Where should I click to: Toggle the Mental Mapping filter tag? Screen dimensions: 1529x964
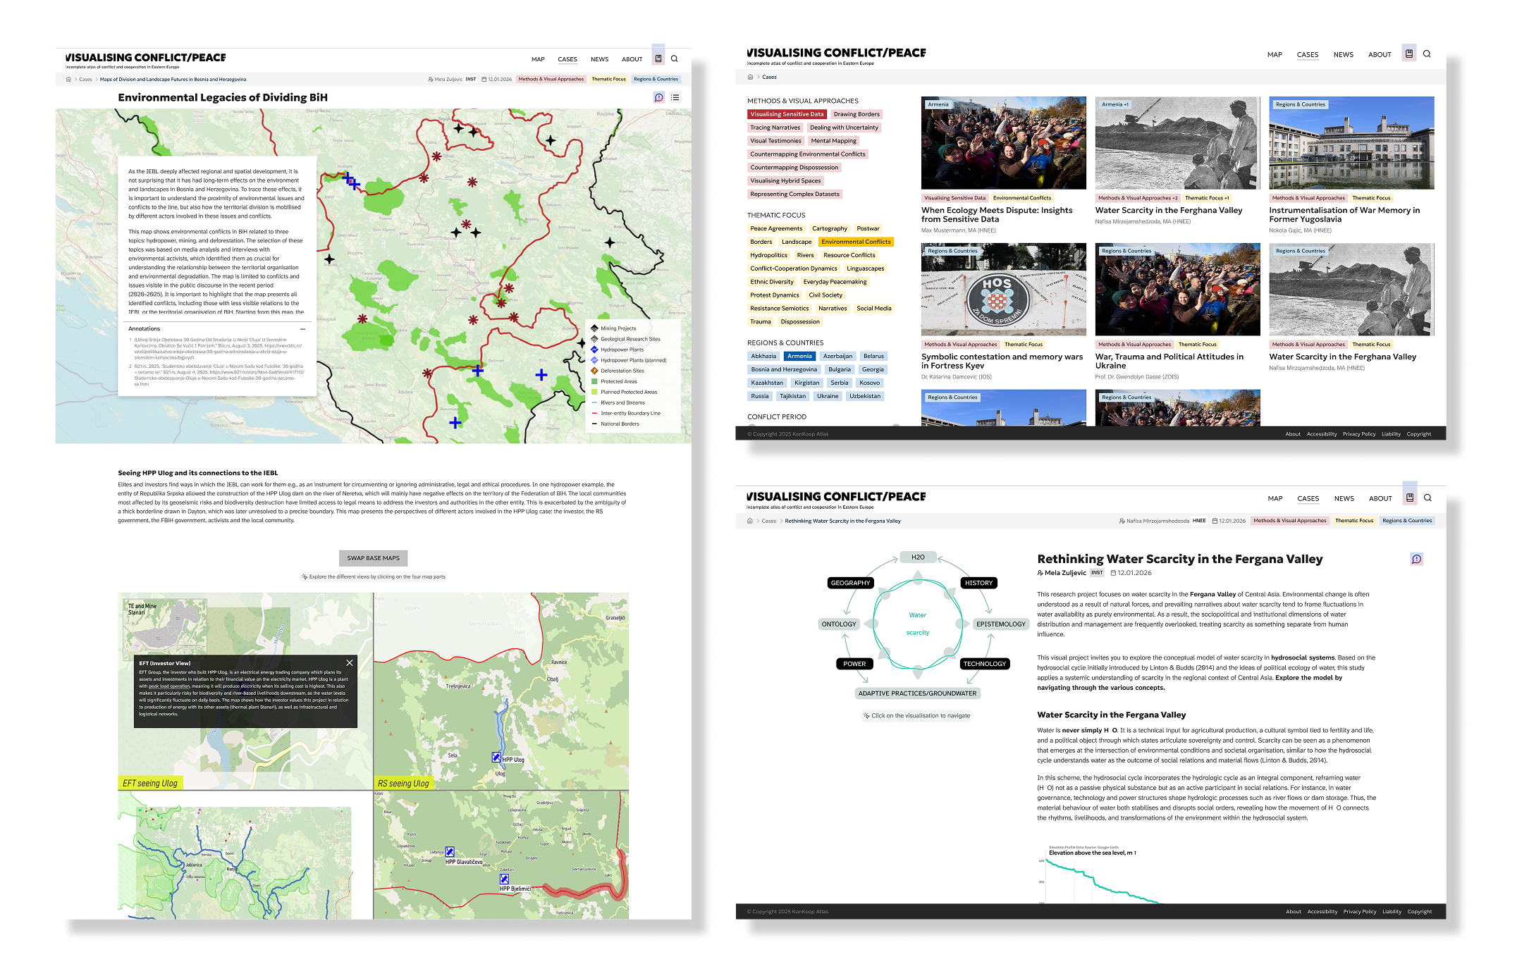(833, 141)
